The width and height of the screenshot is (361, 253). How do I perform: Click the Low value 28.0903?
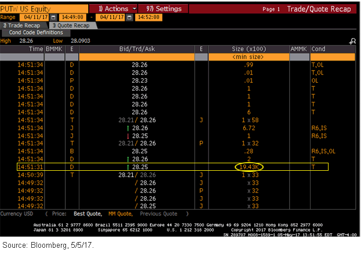pos(81,41)
